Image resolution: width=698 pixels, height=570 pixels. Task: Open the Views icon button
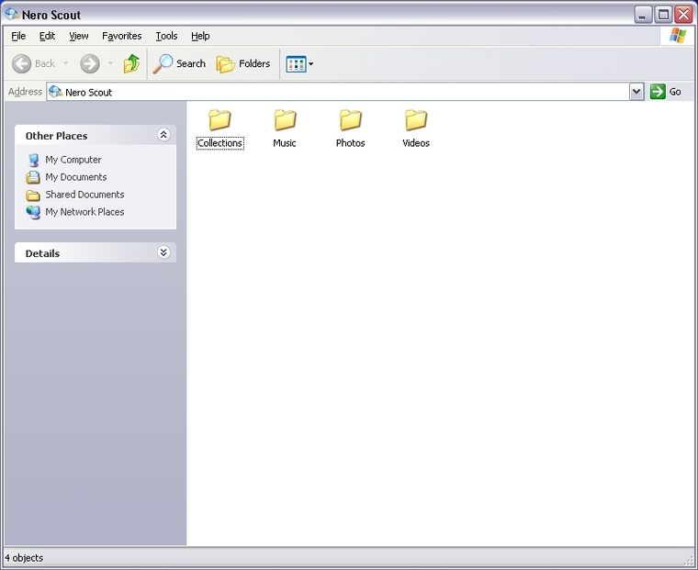[x=296, y=64]
